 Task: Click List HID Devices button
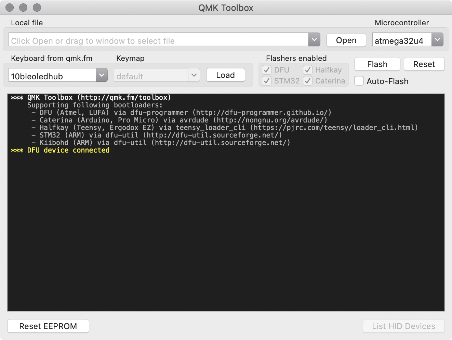tap(403, 326)
